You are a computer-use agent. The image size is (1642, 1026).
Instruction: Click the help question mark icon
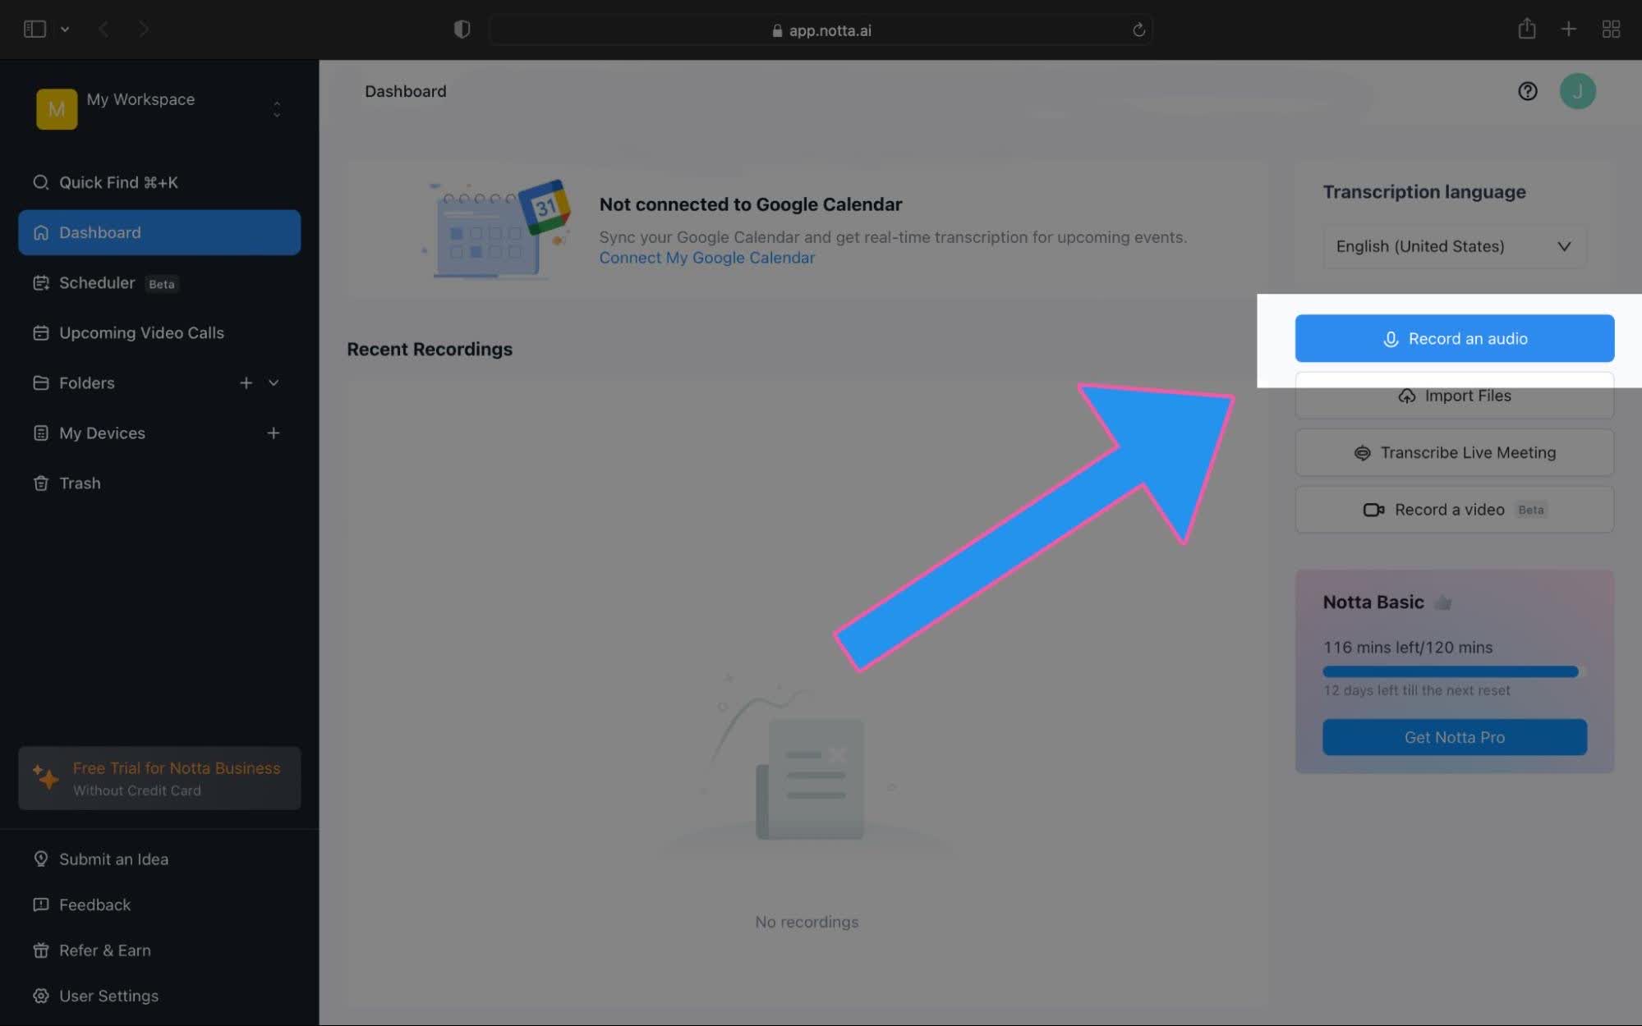point(1527,91)
